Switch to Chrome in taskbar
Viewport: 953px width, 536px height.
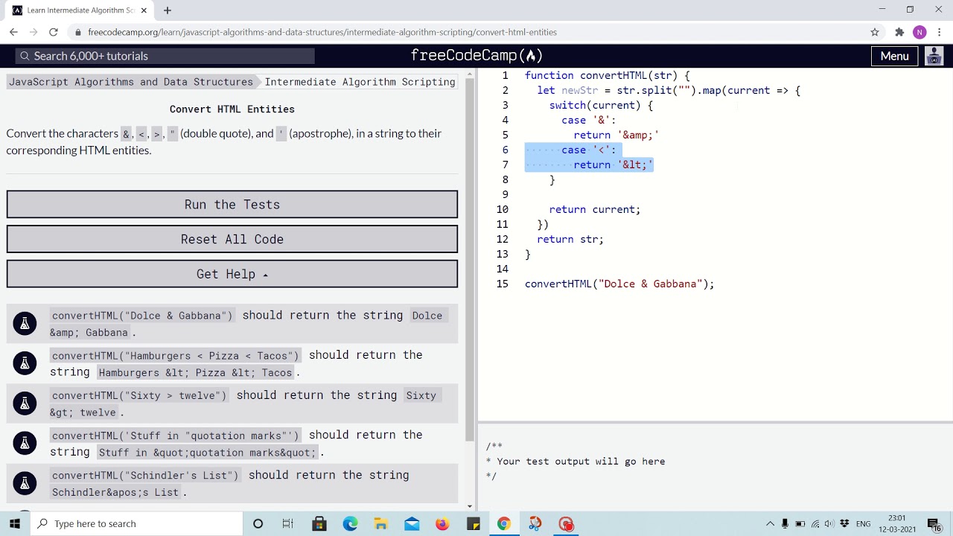504,523
